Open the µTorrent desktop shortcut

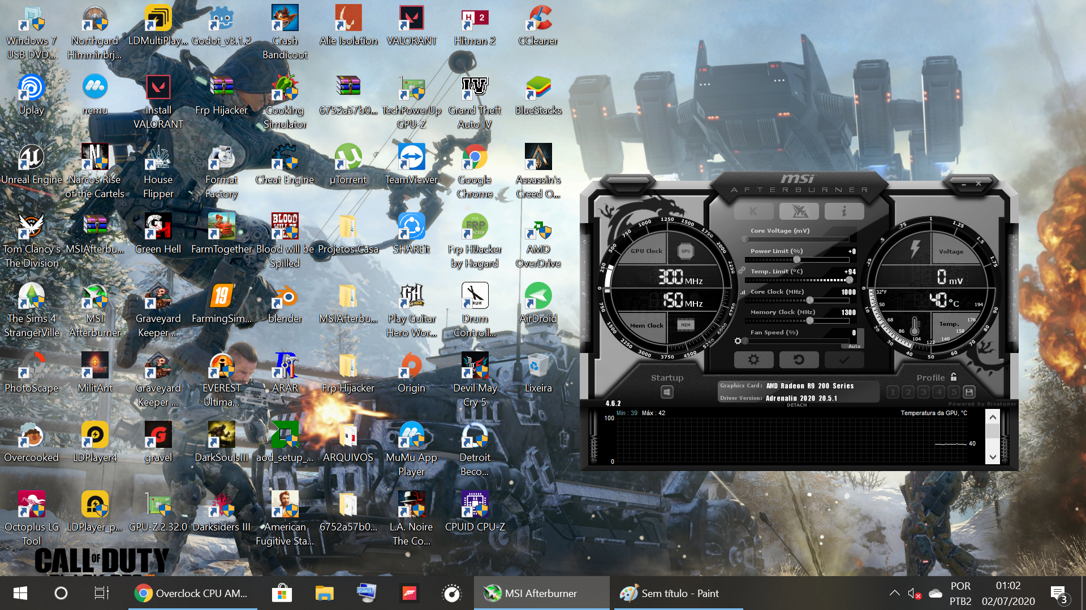point(348,165)
